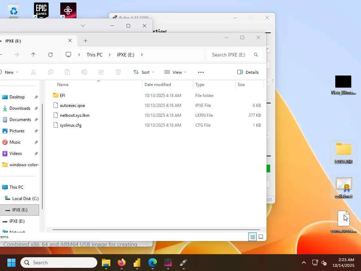The image size is (361, 271).
Task: Go up one folder level arrow
Action: pyautogui.click(x=33, y=55)
